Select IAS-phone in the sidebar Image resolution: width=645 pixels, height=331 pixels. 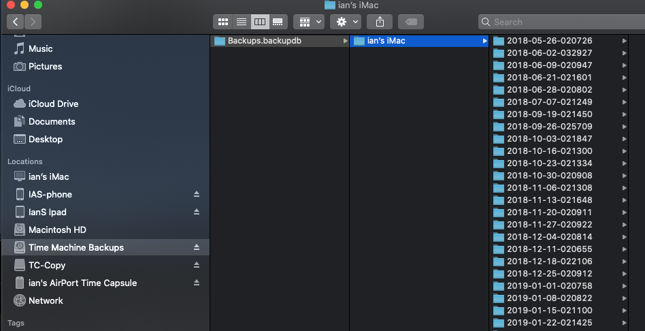(x=105, y=194)
